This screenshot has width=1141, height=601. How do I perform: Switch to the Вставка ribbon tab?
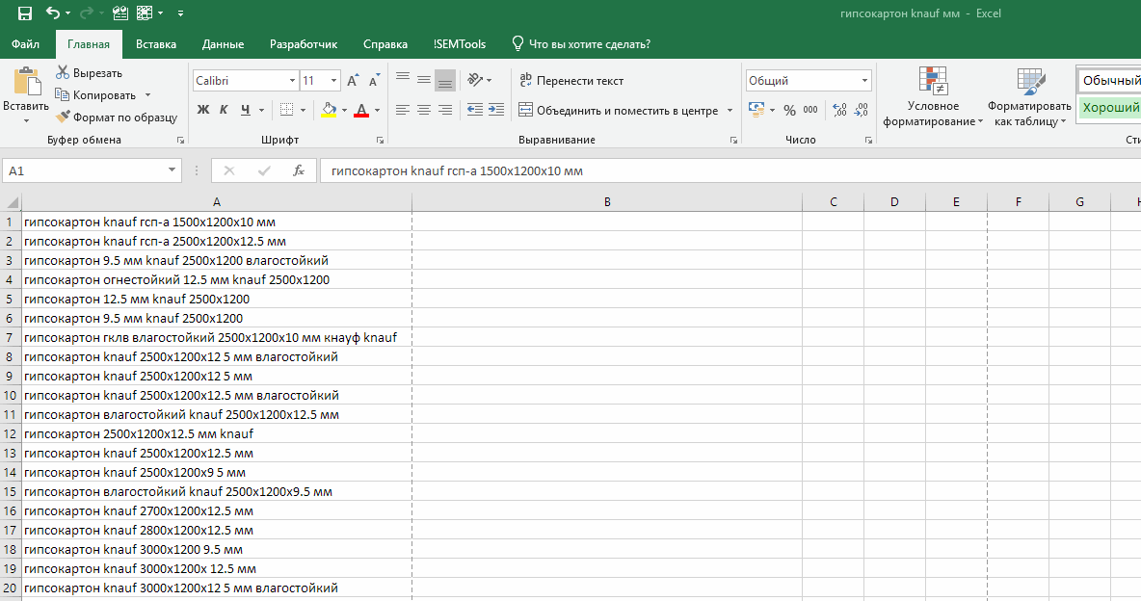(x=155, y=44)
